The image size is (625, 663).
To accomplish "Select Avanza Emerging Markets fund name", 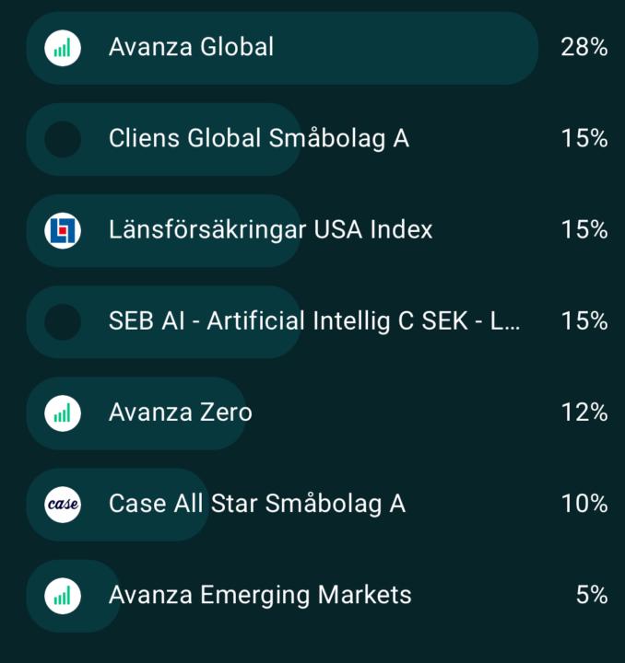I will pos(260,596).
